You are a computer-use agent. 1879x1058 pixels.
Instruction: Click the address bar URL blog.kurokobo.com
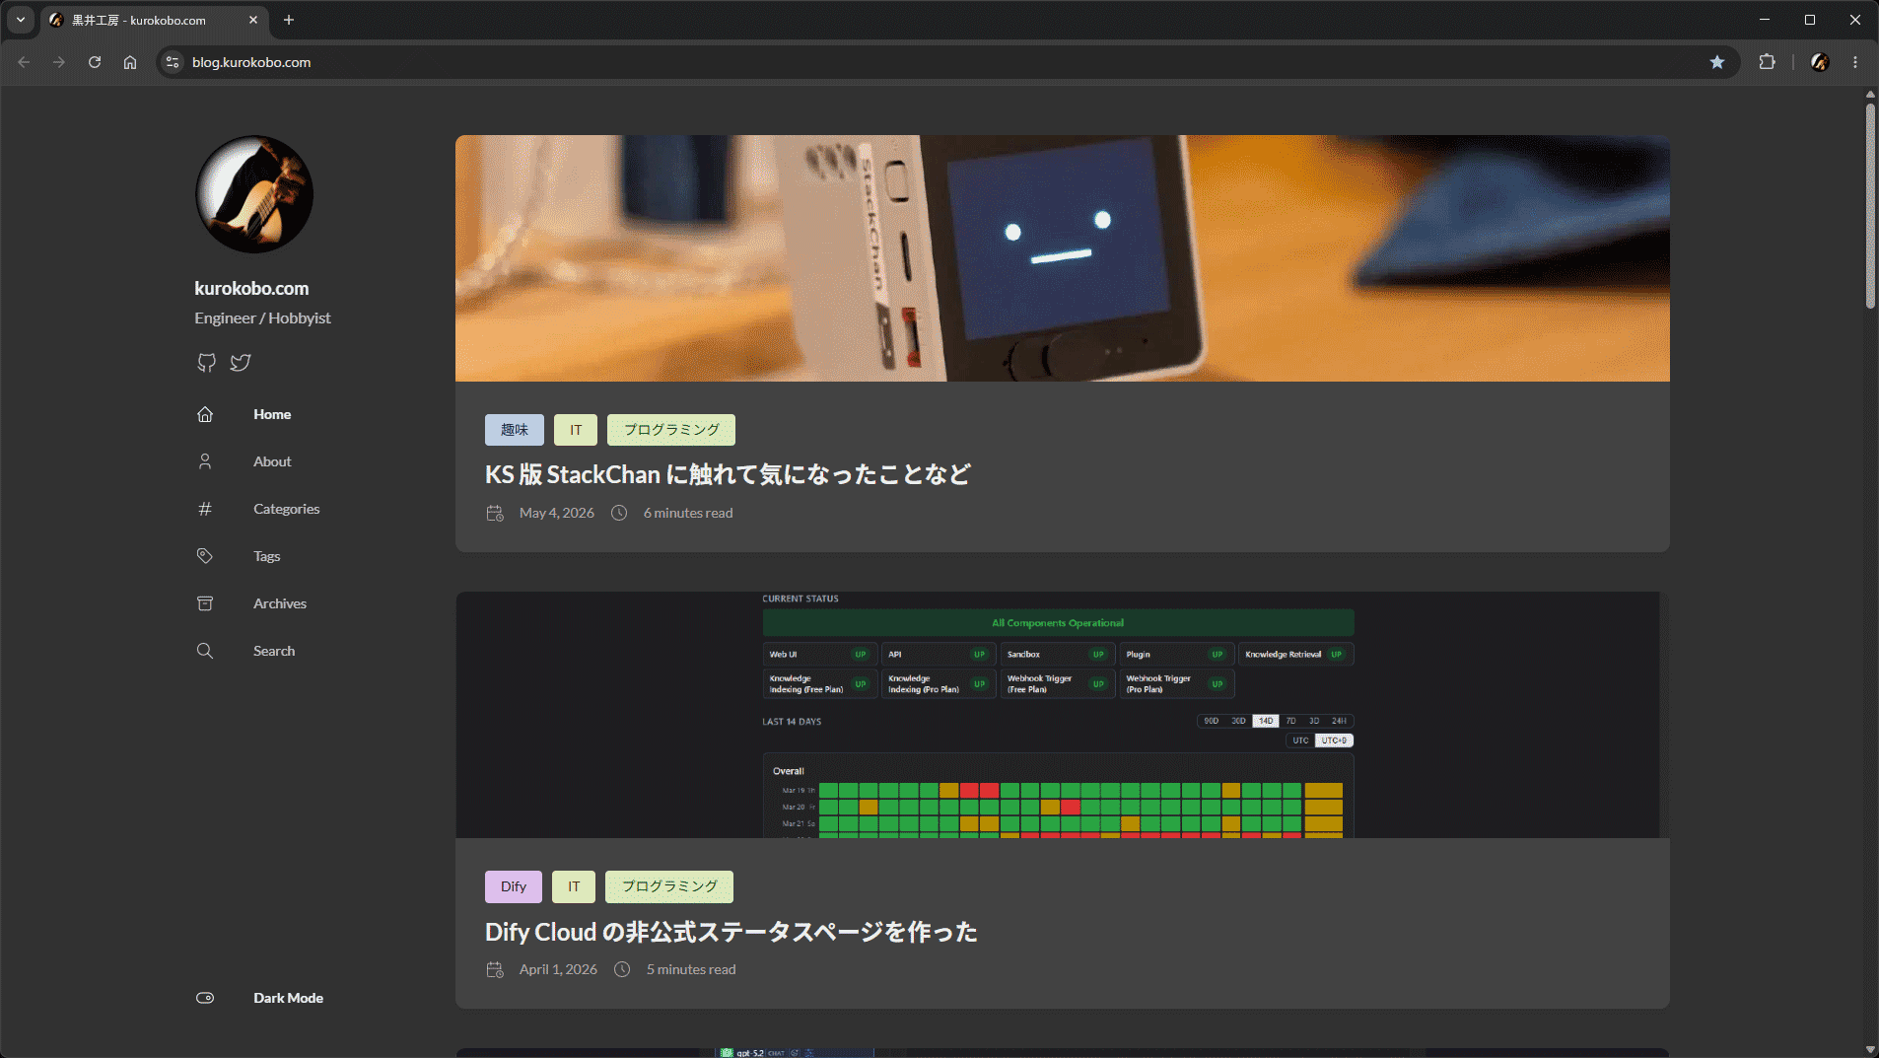pyautogui.click(x=251, y=62)
